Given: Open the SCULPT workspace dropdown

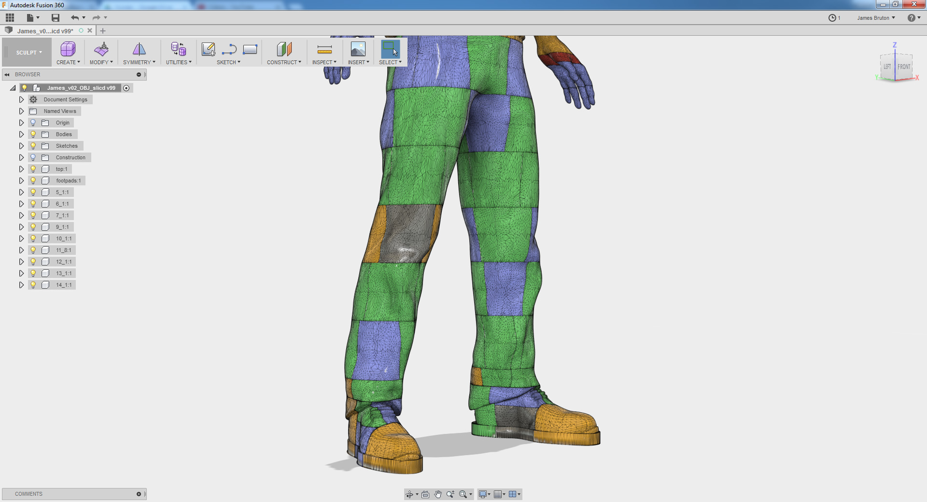Looking at the screenshot, I should click(28, 53).
